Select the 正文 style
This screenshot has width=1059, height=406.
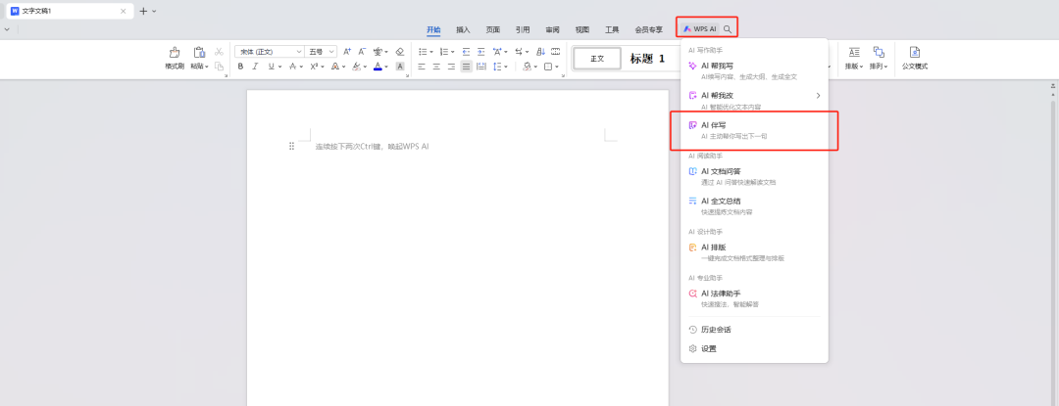(597, 59)
